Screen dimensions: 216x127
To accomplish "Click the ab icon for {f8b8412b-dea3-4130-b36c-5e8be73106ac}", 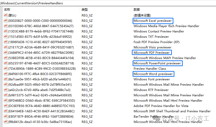I will tap(6, 122).
